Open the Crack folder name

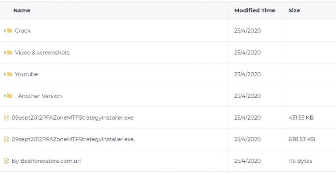click(23, 30)
